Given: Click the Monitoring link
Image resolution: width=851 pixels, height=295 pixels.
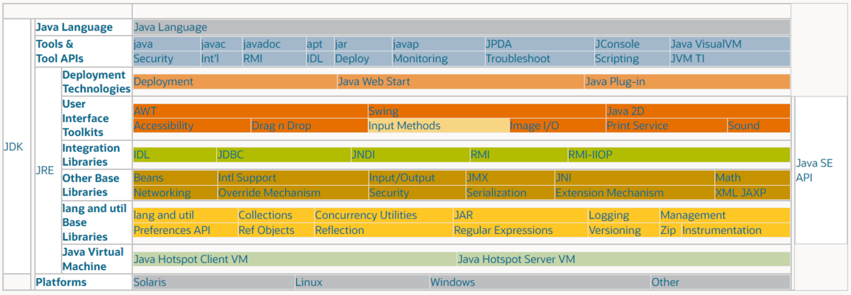Looking at the screenshot, I should point(421,59).
